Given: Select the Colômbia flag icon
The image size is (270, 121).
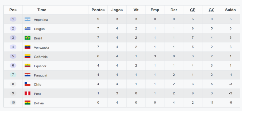Looking at the screenshot, I should point(27,56).
